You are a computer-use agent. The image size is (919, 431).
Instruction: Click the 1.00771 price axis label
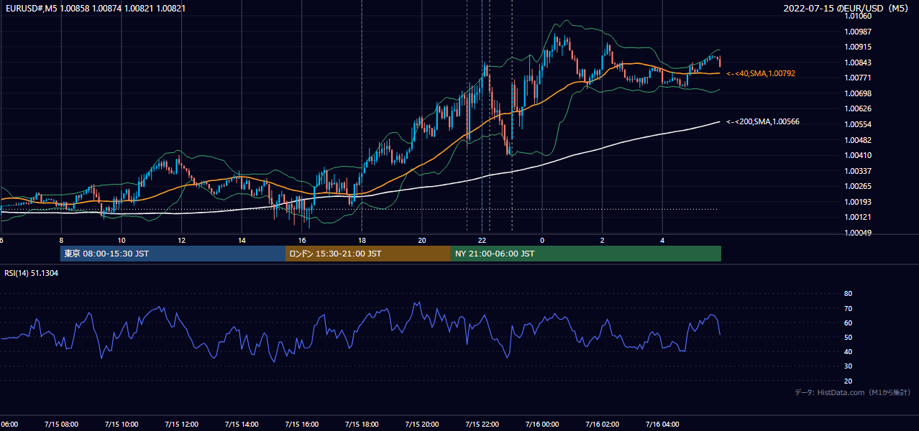point(858,78)
